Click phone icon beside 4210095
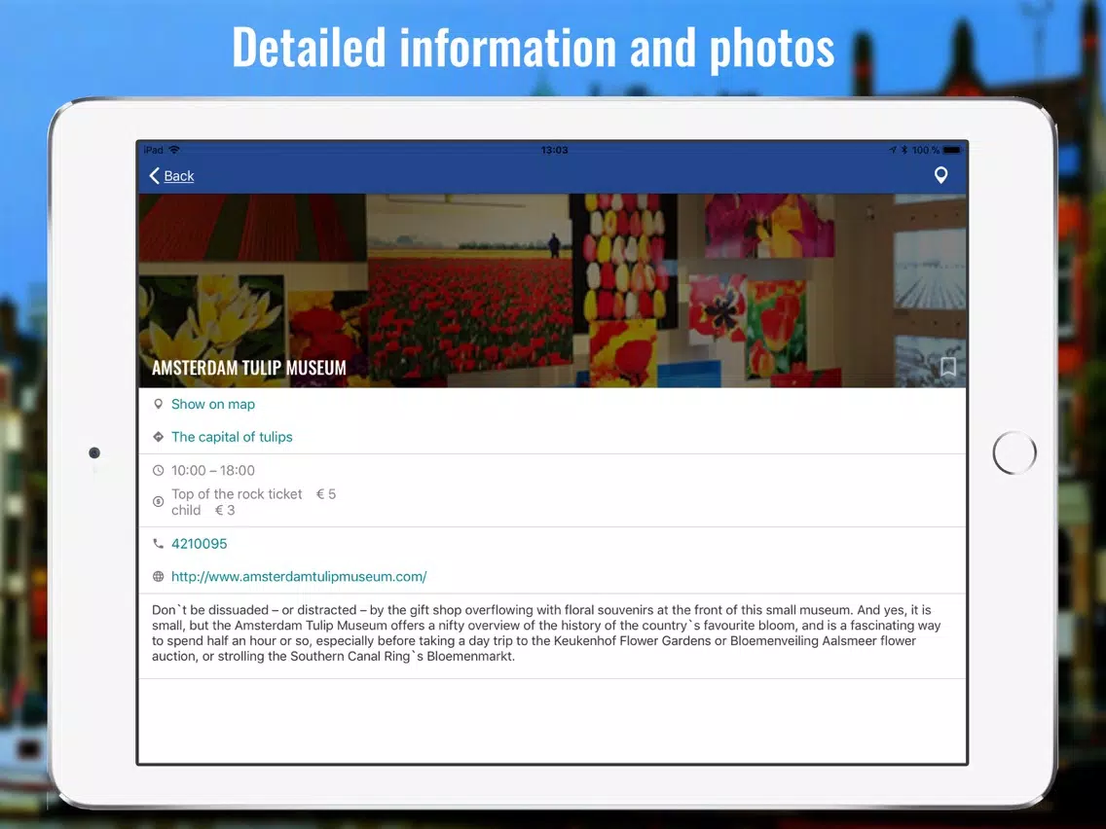Screen dimensions: 1106x829 (x=158, y=544)
